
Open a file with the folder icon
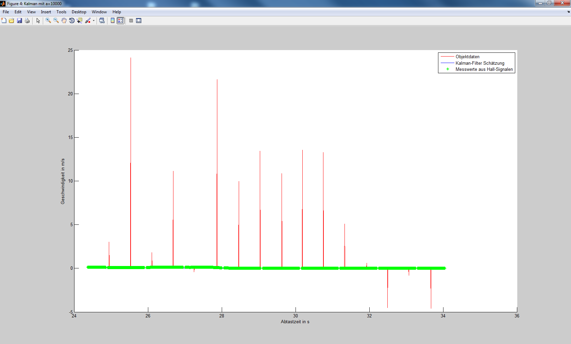click(x=12, y=21)
